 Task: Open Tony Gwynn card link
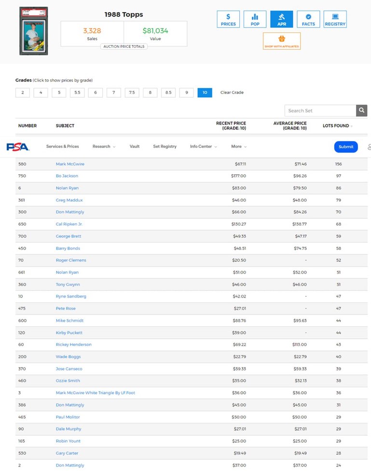point(68,285)
